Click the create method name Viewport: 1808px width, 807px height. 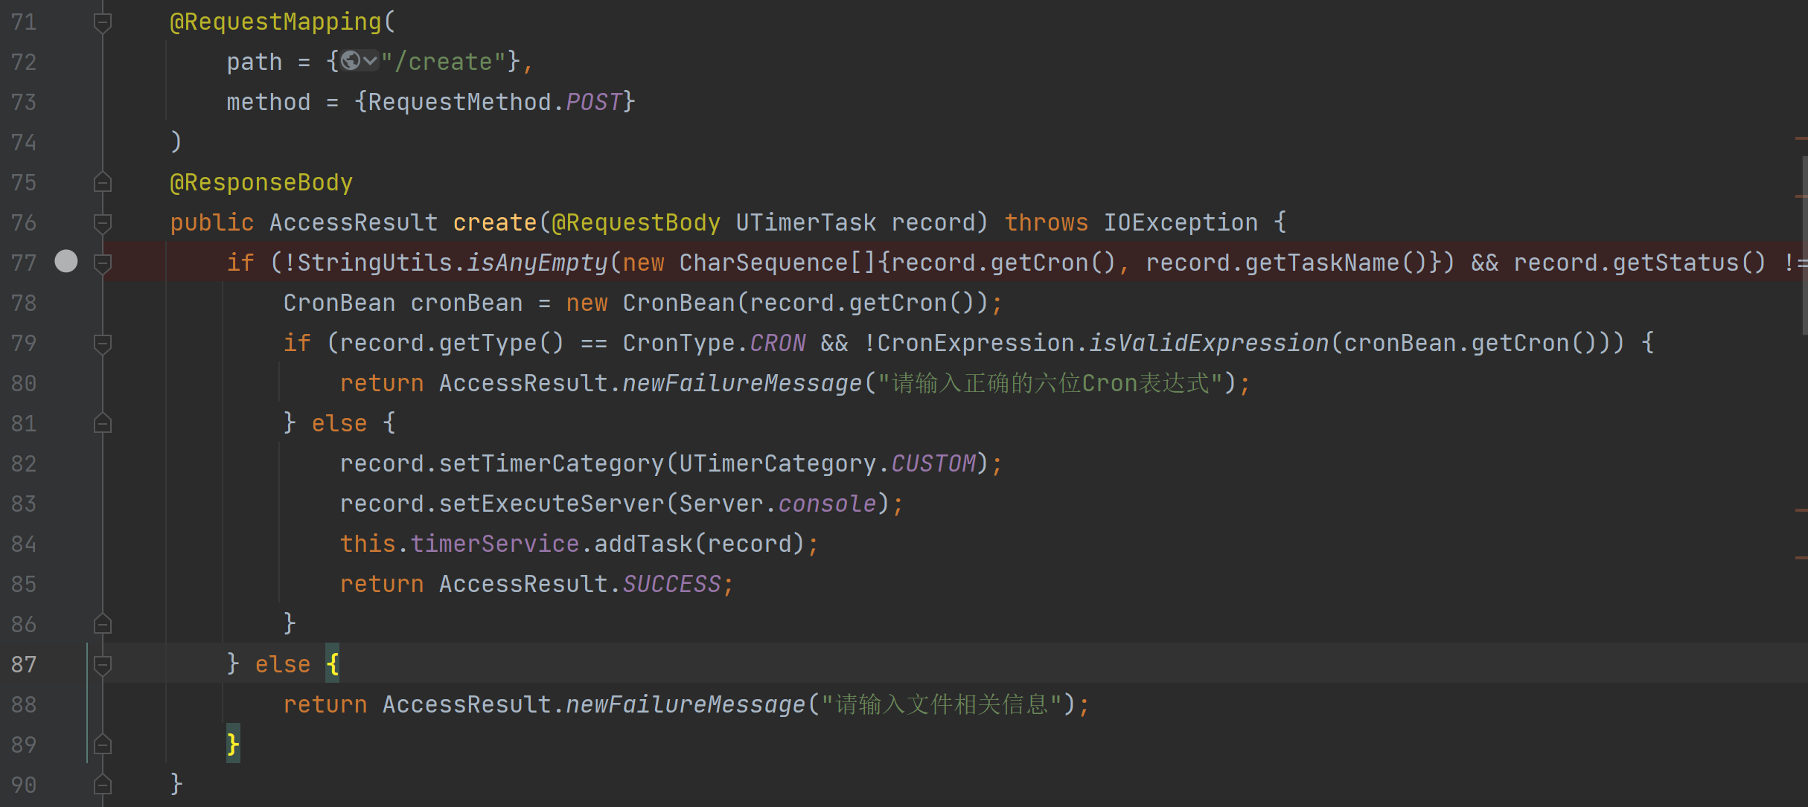coord(494,222)
